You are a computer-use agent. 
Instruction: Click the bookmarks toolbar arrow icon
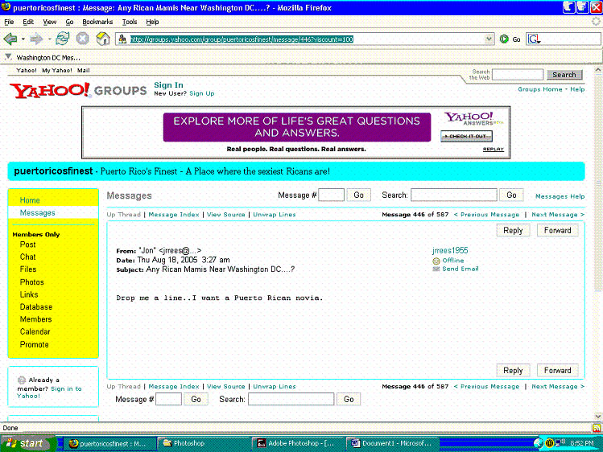pos(8,57)
